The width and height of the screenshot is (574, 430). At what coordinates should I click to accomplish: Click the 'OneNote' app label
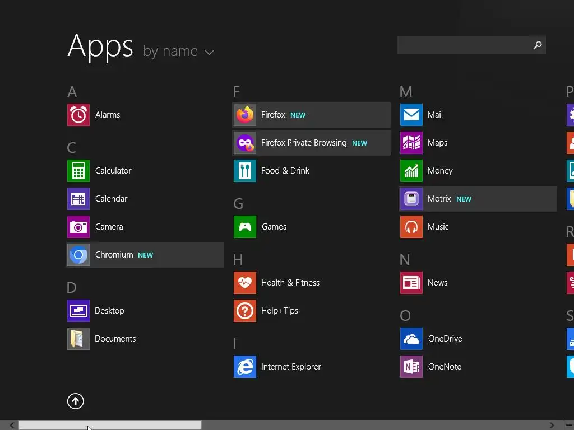(445, 367)
